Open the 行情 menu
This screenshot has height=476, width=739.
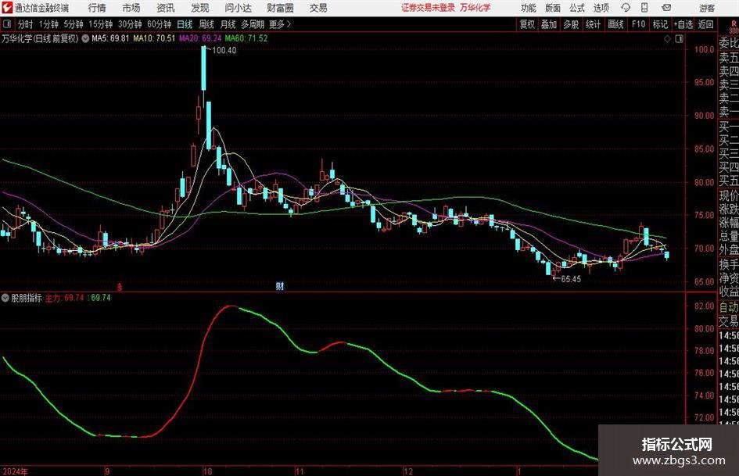(x=97, y=8)
